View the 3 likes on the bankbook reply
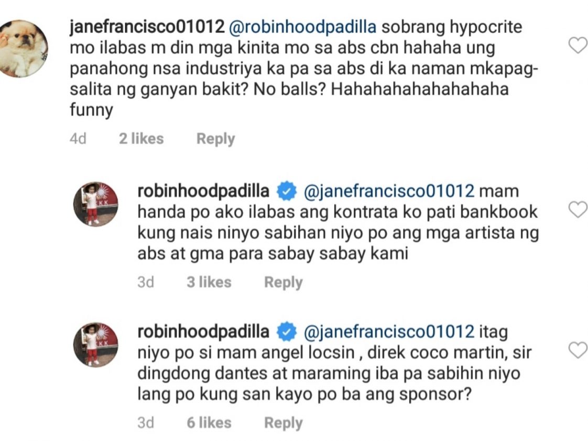This screenshot has width=588, height=441. point(209,282)
